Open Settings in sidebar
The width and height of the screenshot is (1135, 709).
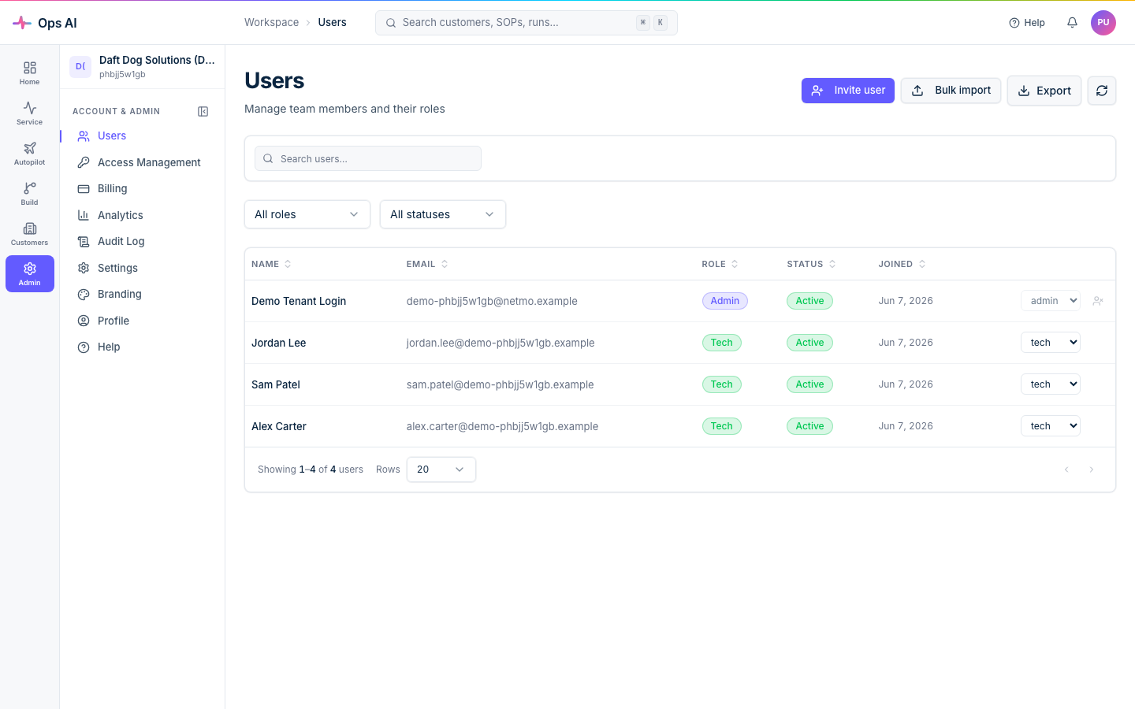pos(142,268)
